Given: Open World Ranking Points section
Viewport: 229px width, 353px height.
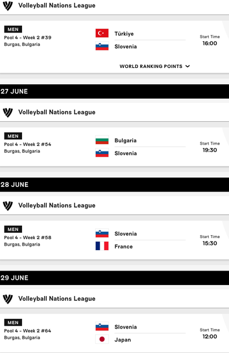Looking at the screenshot, I should pyautogui.click(x=155, y=66).
